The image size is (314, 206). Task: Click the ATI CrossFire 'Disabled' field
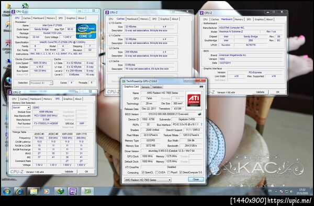coord(172,167)
